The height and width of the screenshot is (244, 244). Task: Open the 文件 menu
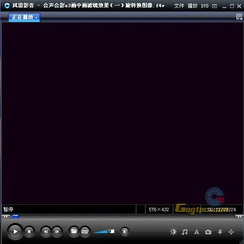coord(179,6)
